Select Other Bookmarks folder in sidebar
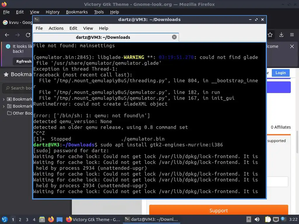Image resolution: width=299 pixels, height=224 pixels. coord(20,113)
